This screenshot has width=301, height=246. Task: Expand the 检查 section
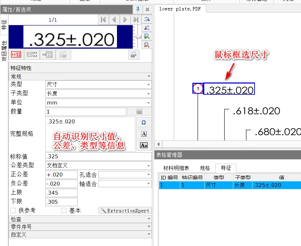[x=80, y=219]
